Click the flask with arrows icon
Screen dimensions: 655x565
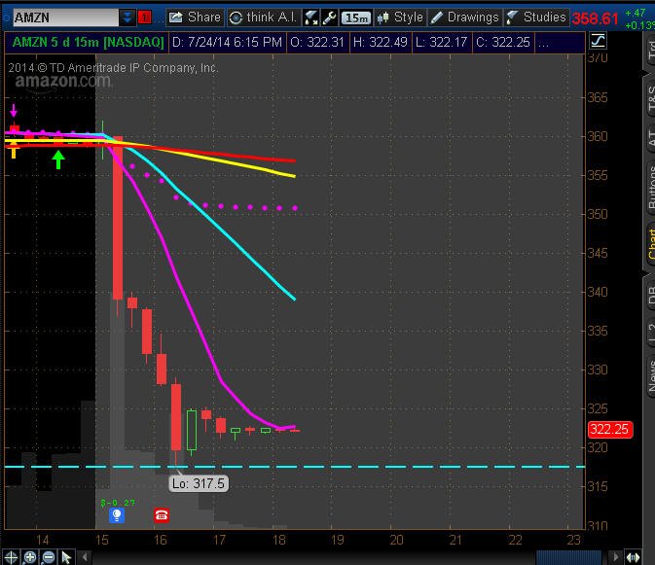coord(310,18)
